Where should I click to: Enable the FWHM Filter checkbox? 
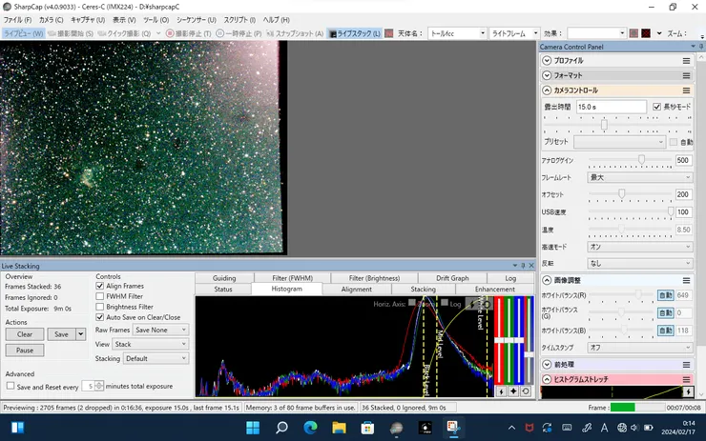[100, 296]
